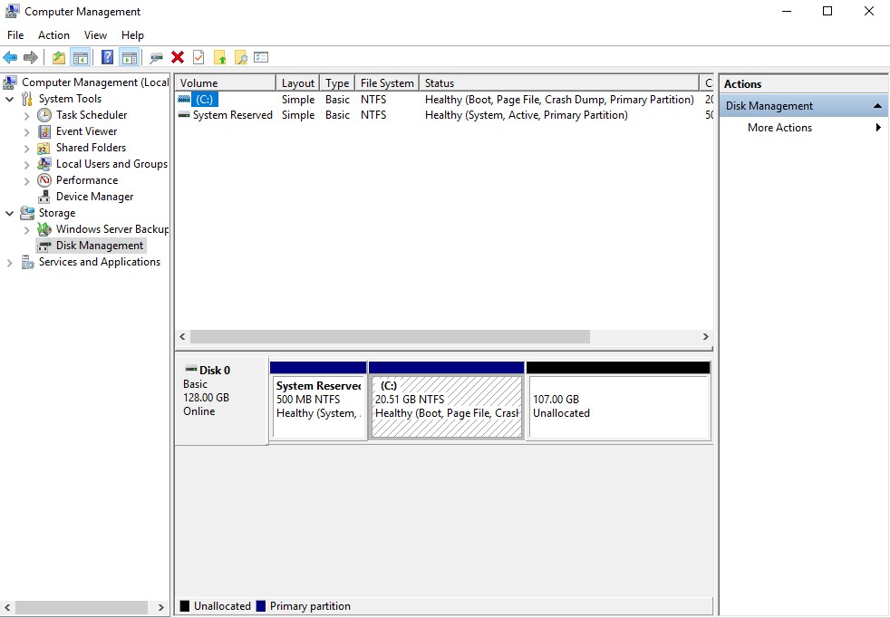Select the 107.00 GB Unallocated disk region
This screenshot has width=890, height=618.
pos(618,407)
